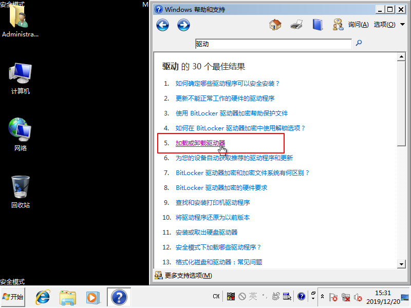411x308 pixels.
Task: Click the help search box containing 驱动
Action: tap(273, 44)
